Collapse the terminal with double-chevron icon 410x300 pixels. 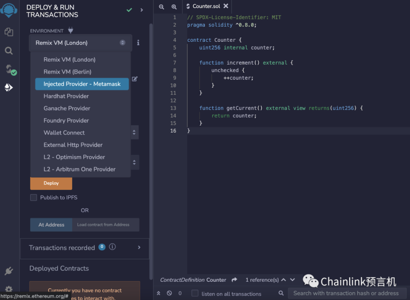pyautogui.click(x=159, y=293)
